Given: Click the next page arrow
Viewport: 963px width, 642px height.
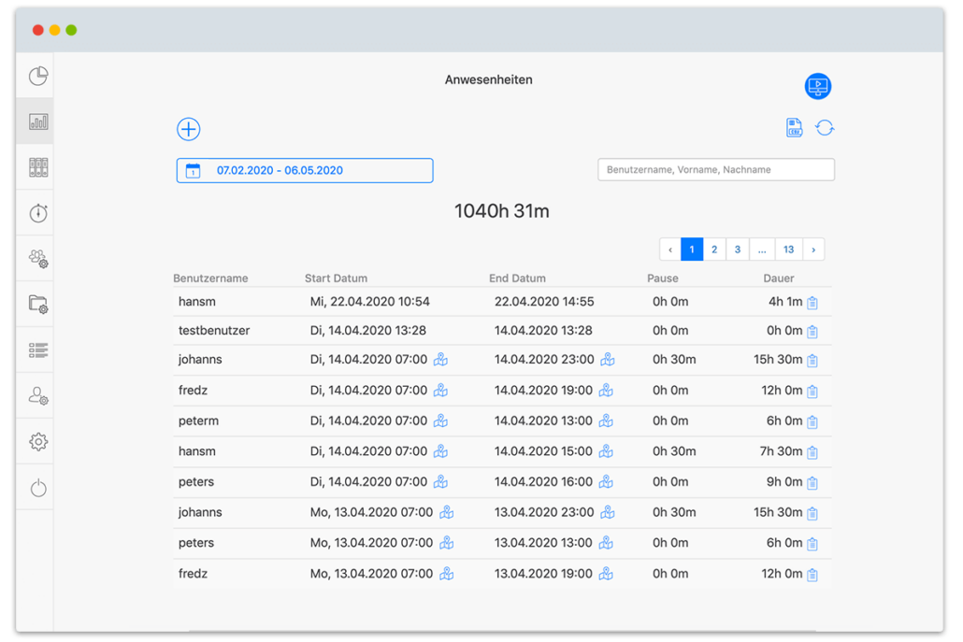Looking at the screenshot, I should (x=813, y=250).
